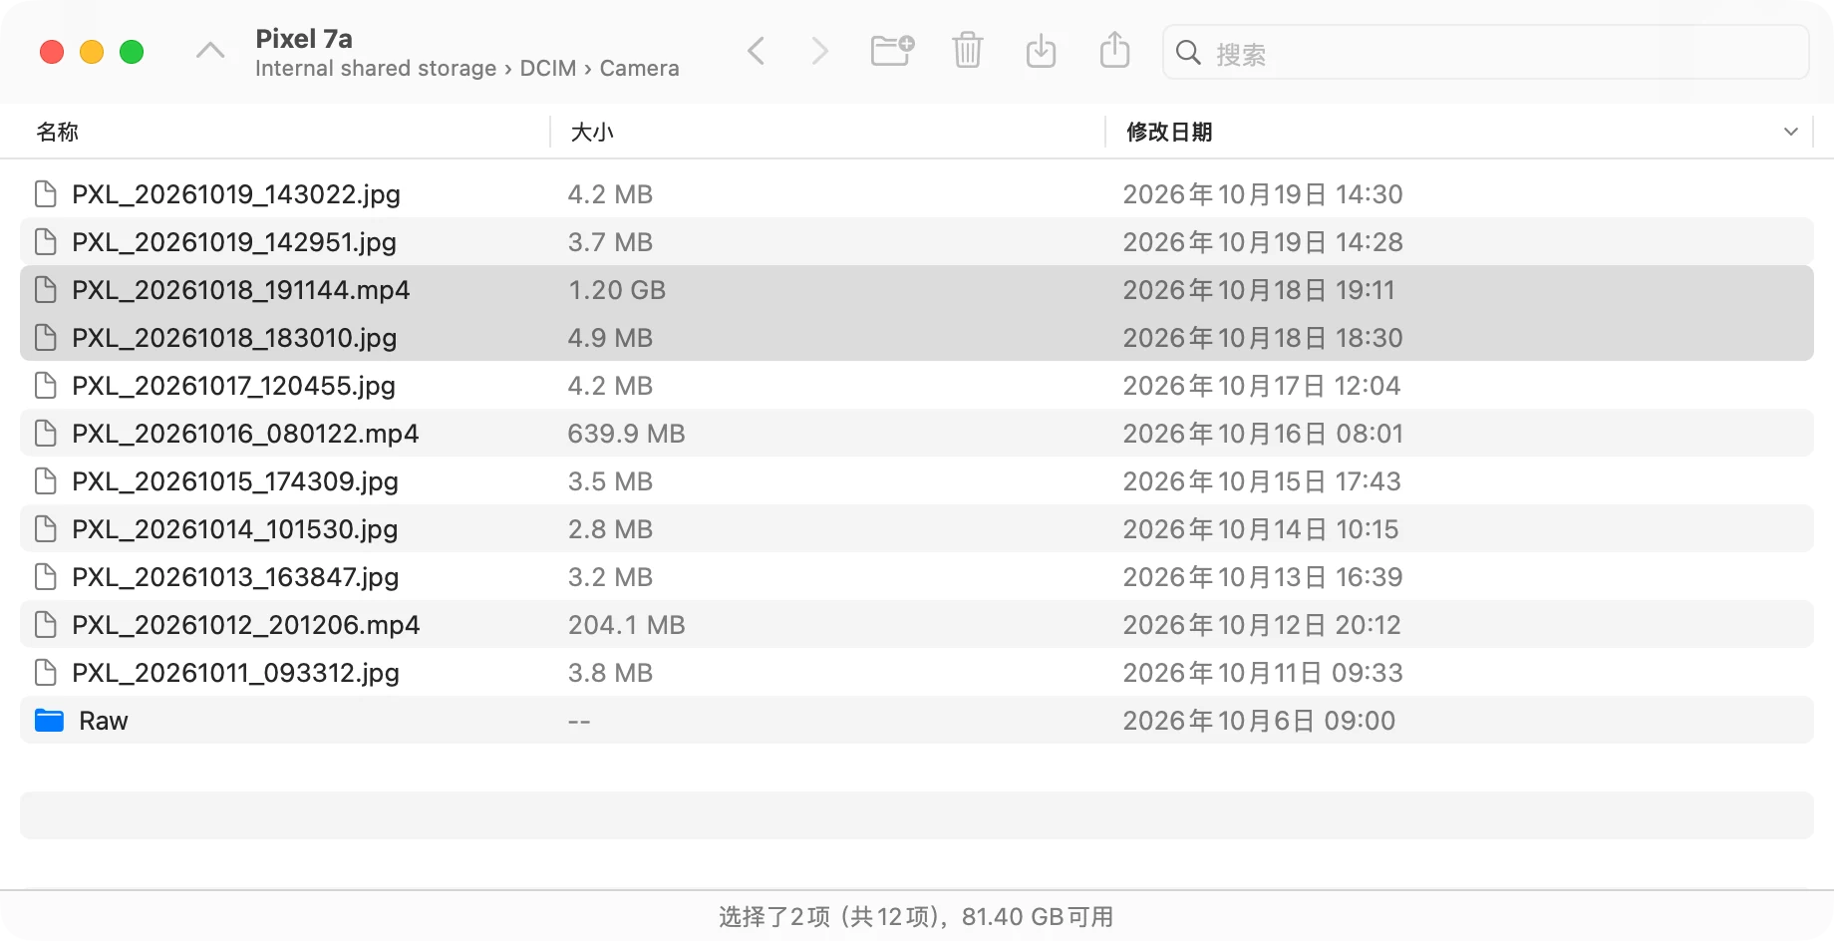Focus the 搜索 search field
Screen dimensions: 1834x941
(x=1485, y=52)
